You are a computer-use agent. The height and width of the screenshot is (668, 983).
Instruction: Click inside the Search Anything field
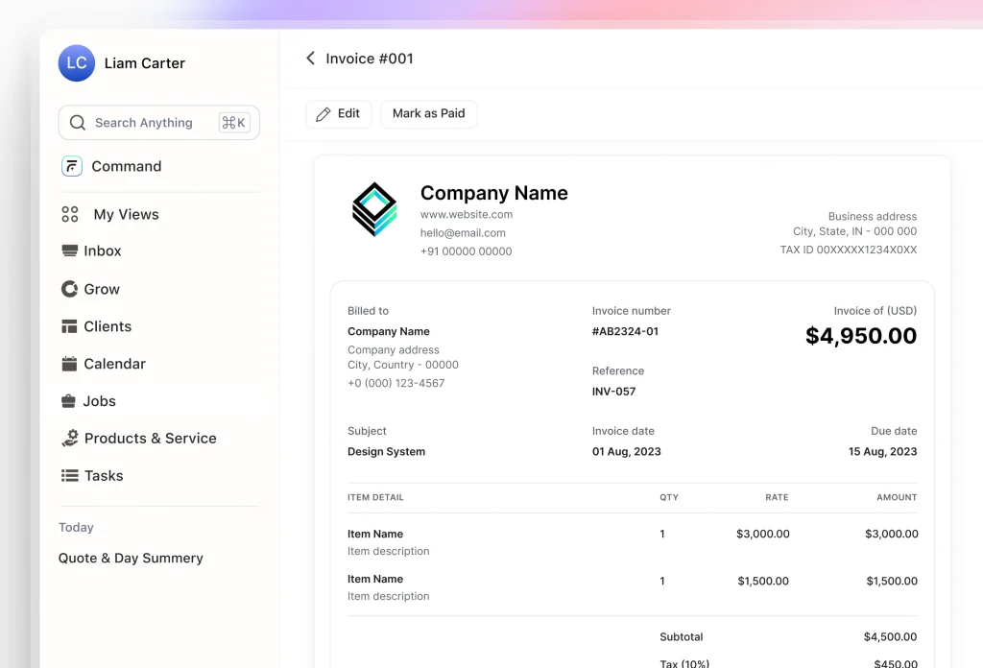pyautogui.click(x=144, y=122)
